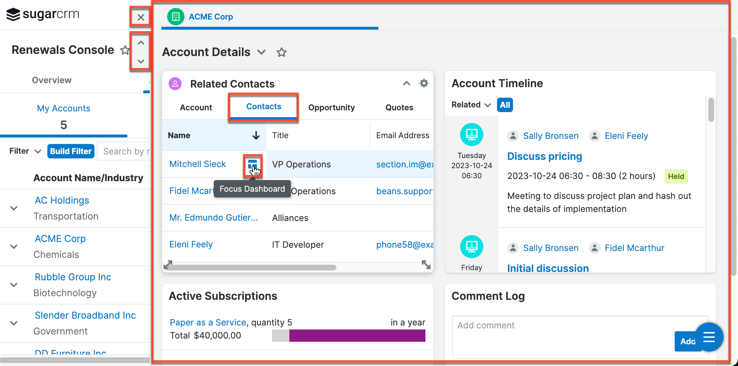
Task: Switch to the Quotes dashlet tab
Action: pos(399,107)
